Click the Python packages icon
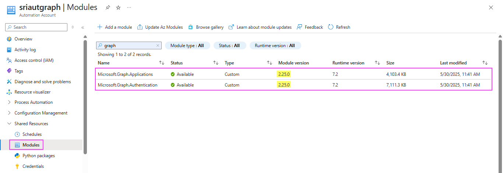Image resolution: width=503 pixels, height=173 pixels. click(x=17, y=156)
